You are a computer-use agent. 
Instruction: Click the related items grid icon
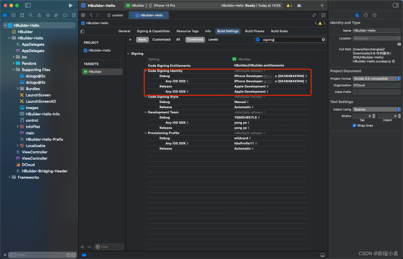tap(83, 15)
